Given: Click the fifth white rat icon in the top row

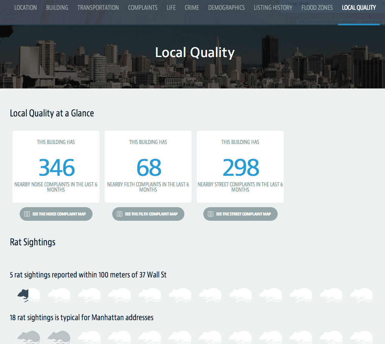Looking at the screenshot, I should (x=149, y=295).
